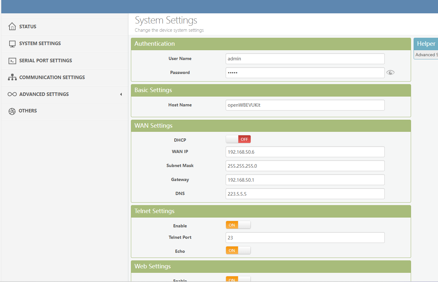438x282 pixels.
Task: Click the System Settings page title
Action: [166, 20]
